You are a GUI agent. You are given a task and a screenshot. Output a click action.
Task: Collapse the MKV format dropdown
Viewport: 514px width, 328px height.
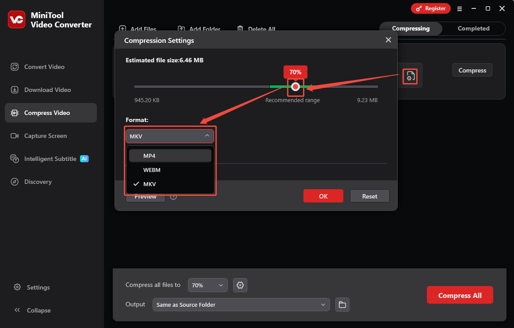(x=207, y=136)
